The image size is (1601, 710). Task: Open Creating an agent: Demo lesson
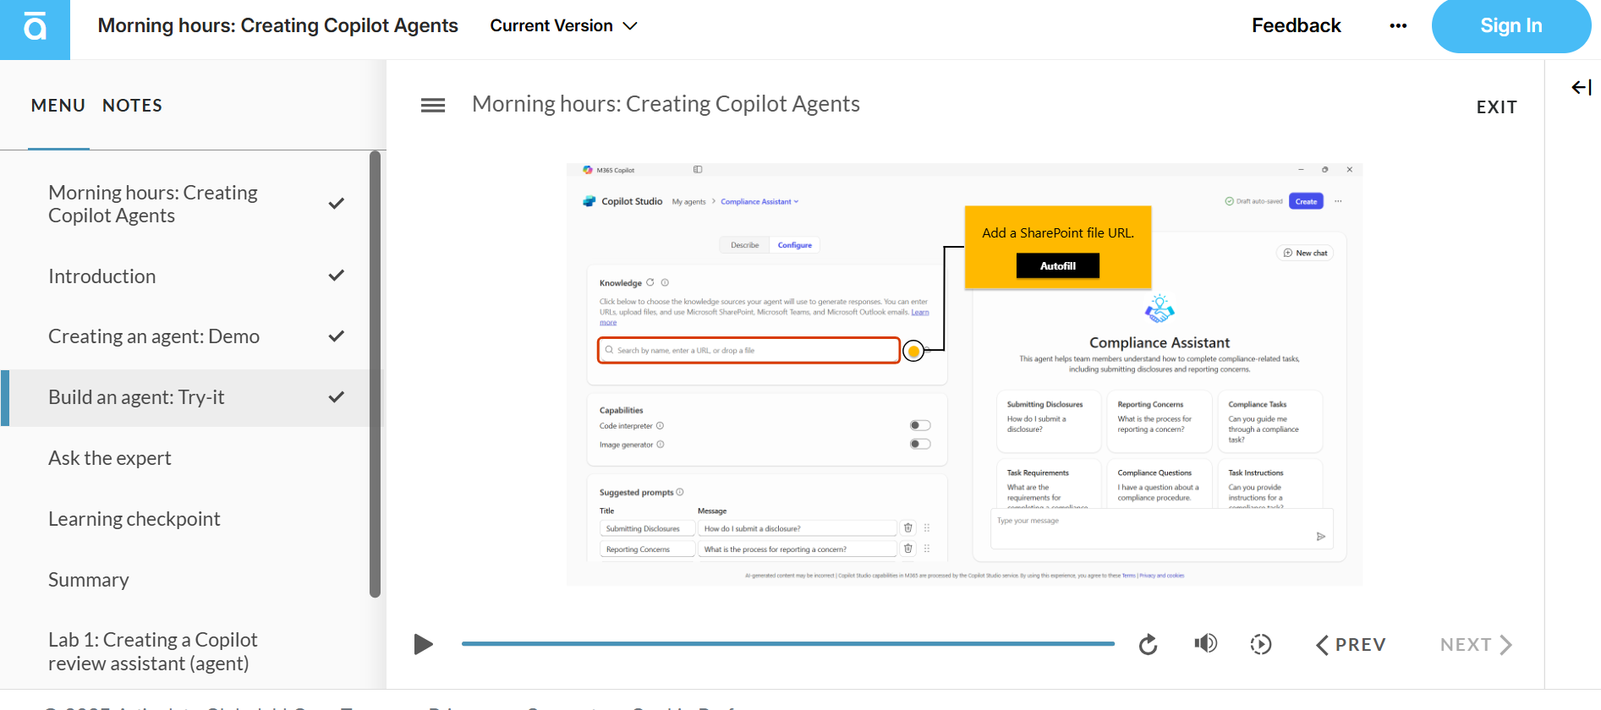click(x=192, y=336)
